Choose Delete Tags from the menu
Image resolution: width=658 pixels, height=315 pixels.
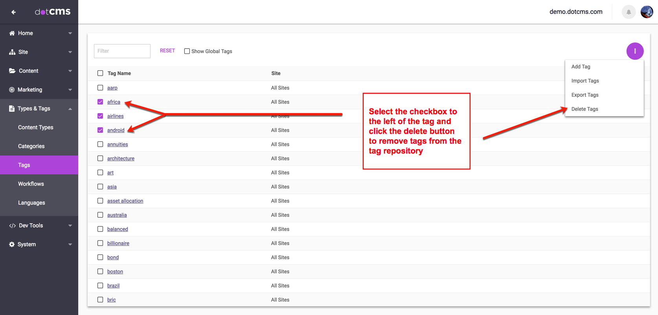click(585, 109)
